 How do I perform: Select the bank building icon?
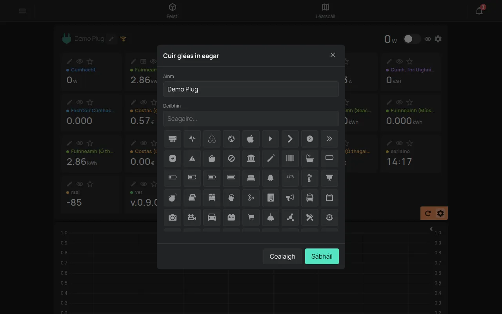tap(251, 158)
